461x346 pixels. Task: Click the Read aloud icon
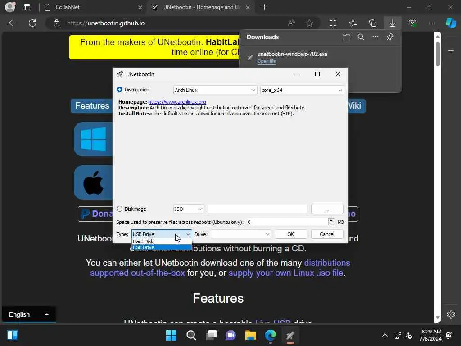coord(291,23)
